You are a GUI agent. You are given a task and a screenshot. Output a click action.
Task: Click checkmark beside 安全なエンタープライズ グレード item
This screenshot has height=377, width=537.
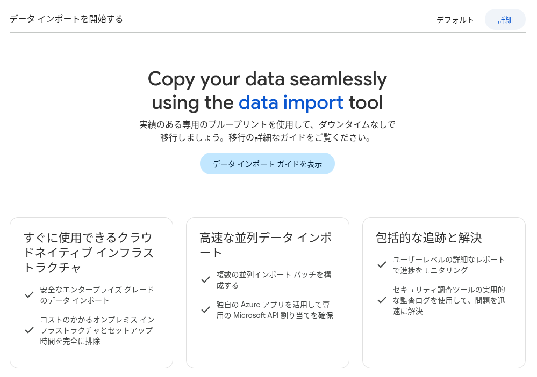pos(30,295)
